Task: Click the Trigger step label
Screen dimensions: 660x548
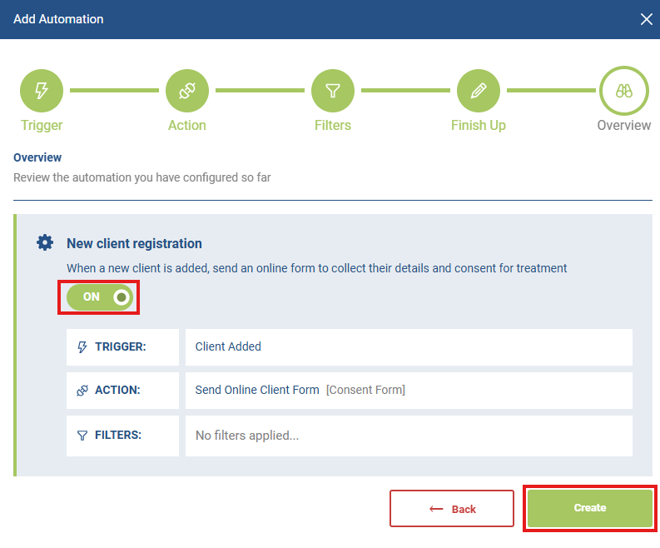Action: pos(42,125)
